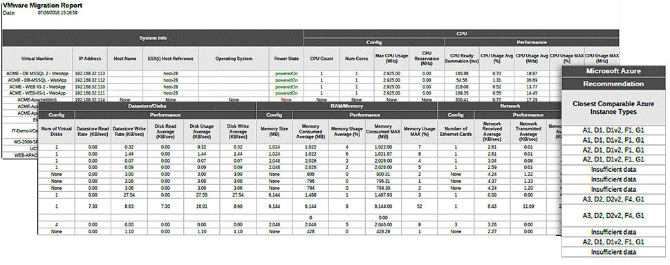670x265 pixels.
Task: Click the Power State column header
Action: [286, 59]
